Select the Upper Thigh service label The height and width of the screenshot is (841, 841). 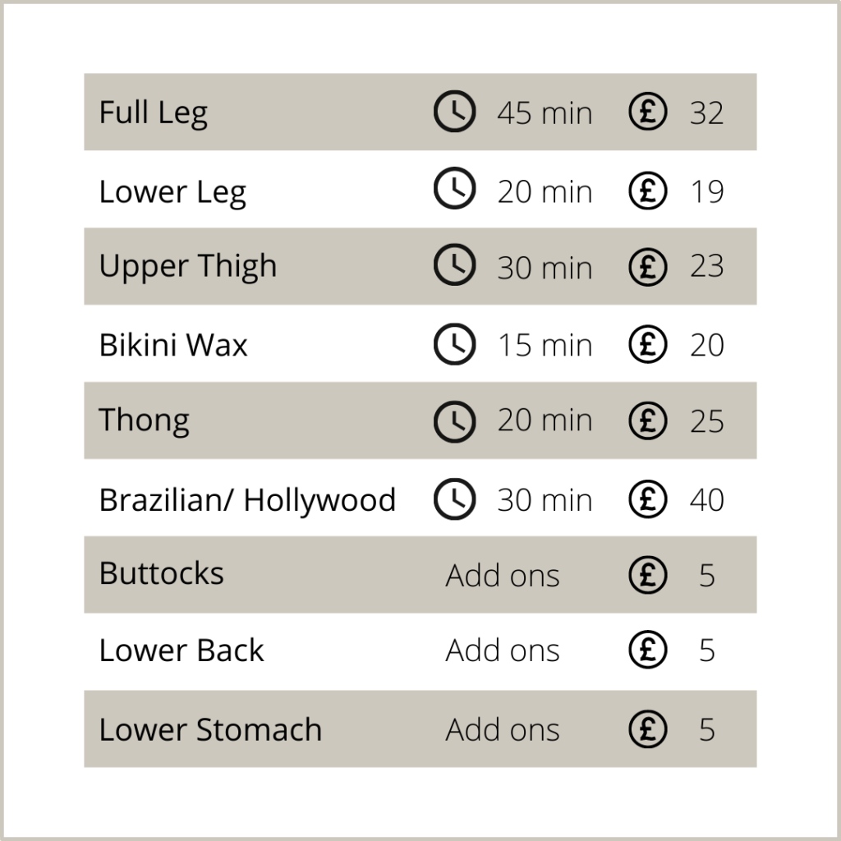click(x=188, y=267)
